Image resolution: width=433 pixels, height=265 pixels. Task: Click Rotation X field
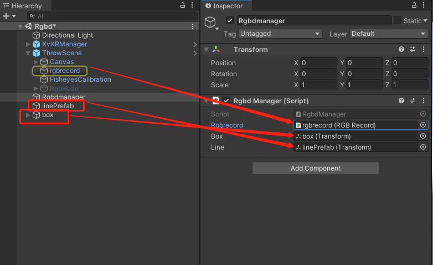(x=318, y=74)
